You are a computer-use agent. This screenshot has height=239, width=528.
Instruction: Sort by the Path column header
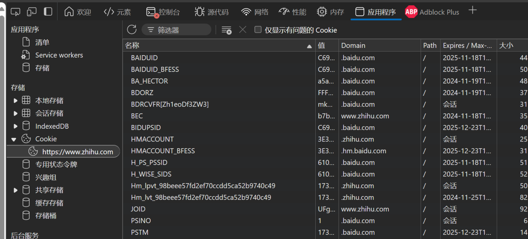[x=430, y=45]
